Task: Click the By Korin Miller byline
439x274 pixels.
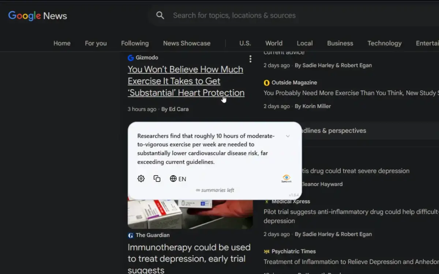Action: (313, 106)
